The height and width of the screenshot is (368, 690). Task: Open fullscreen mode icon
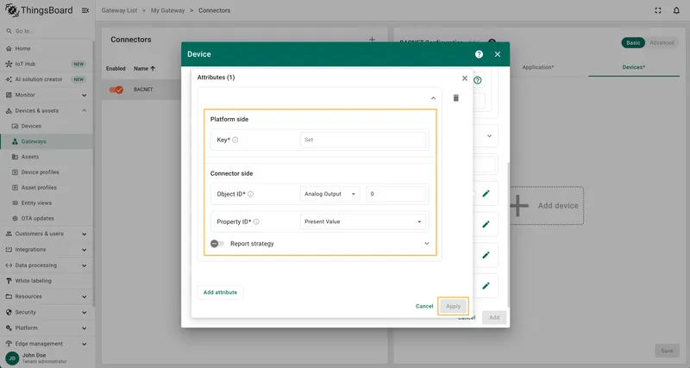pyautogui.click(x=658, y=10)
